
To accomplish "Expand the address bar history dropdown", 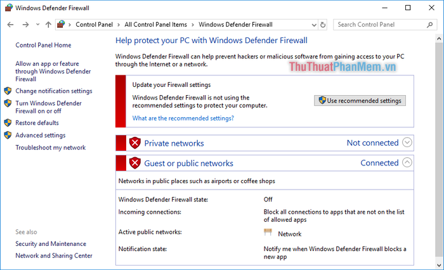I will (x=314, y=25).
